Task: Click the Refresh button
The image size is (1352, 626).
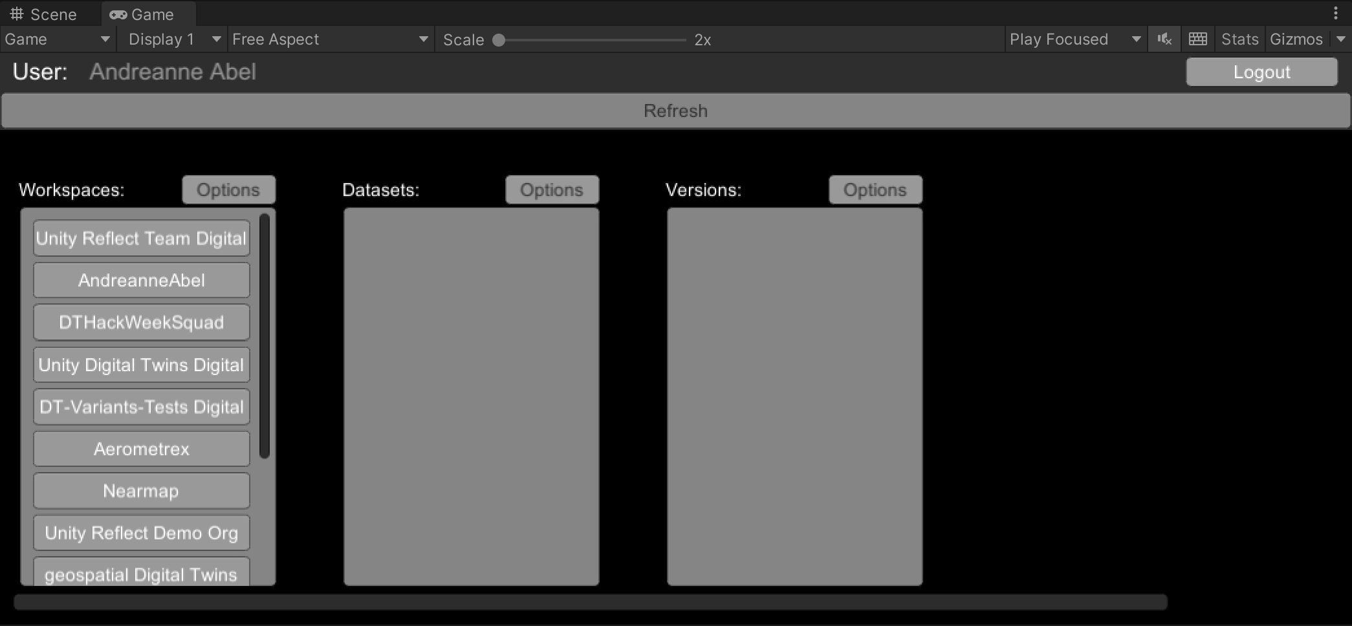Action: (675, 110)
